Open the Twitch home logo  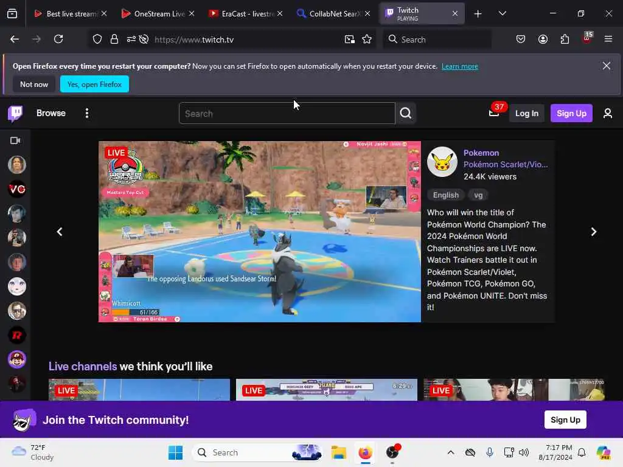15,113
